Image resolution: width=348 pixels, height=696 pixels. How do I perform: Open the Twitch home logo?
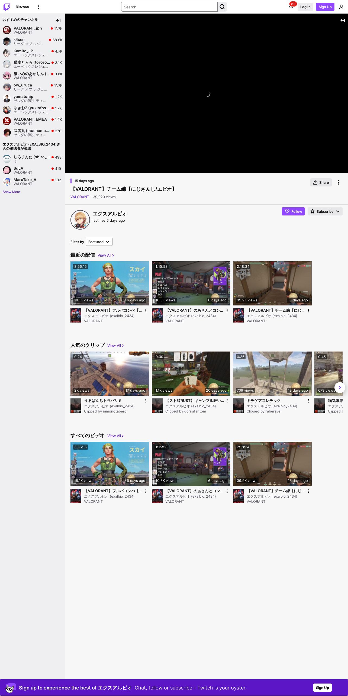(x=7, y=7)
